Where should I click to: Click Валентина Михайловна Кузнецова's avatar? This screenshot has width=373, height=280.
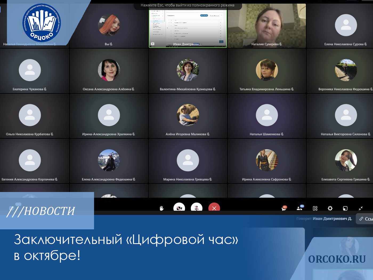pyautogui.click(x=188, y=70)
